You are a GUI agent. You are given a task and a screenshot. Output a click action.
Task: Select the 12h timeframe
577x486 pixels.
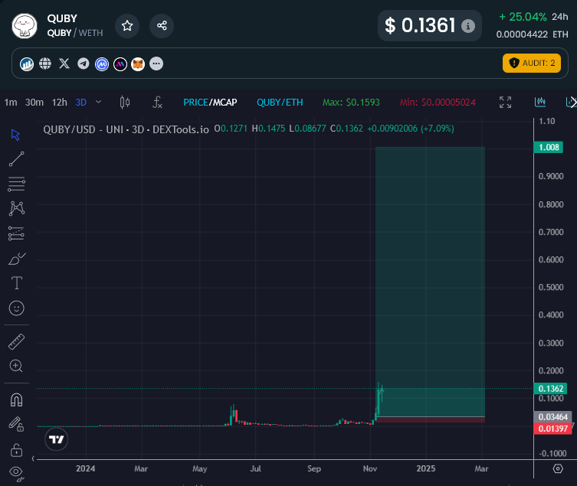point(59,103)
